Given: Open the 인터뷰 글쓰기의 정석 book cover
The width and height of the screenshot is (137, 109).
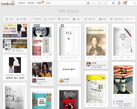Looking at the screenshot, I should coord(123,41).
